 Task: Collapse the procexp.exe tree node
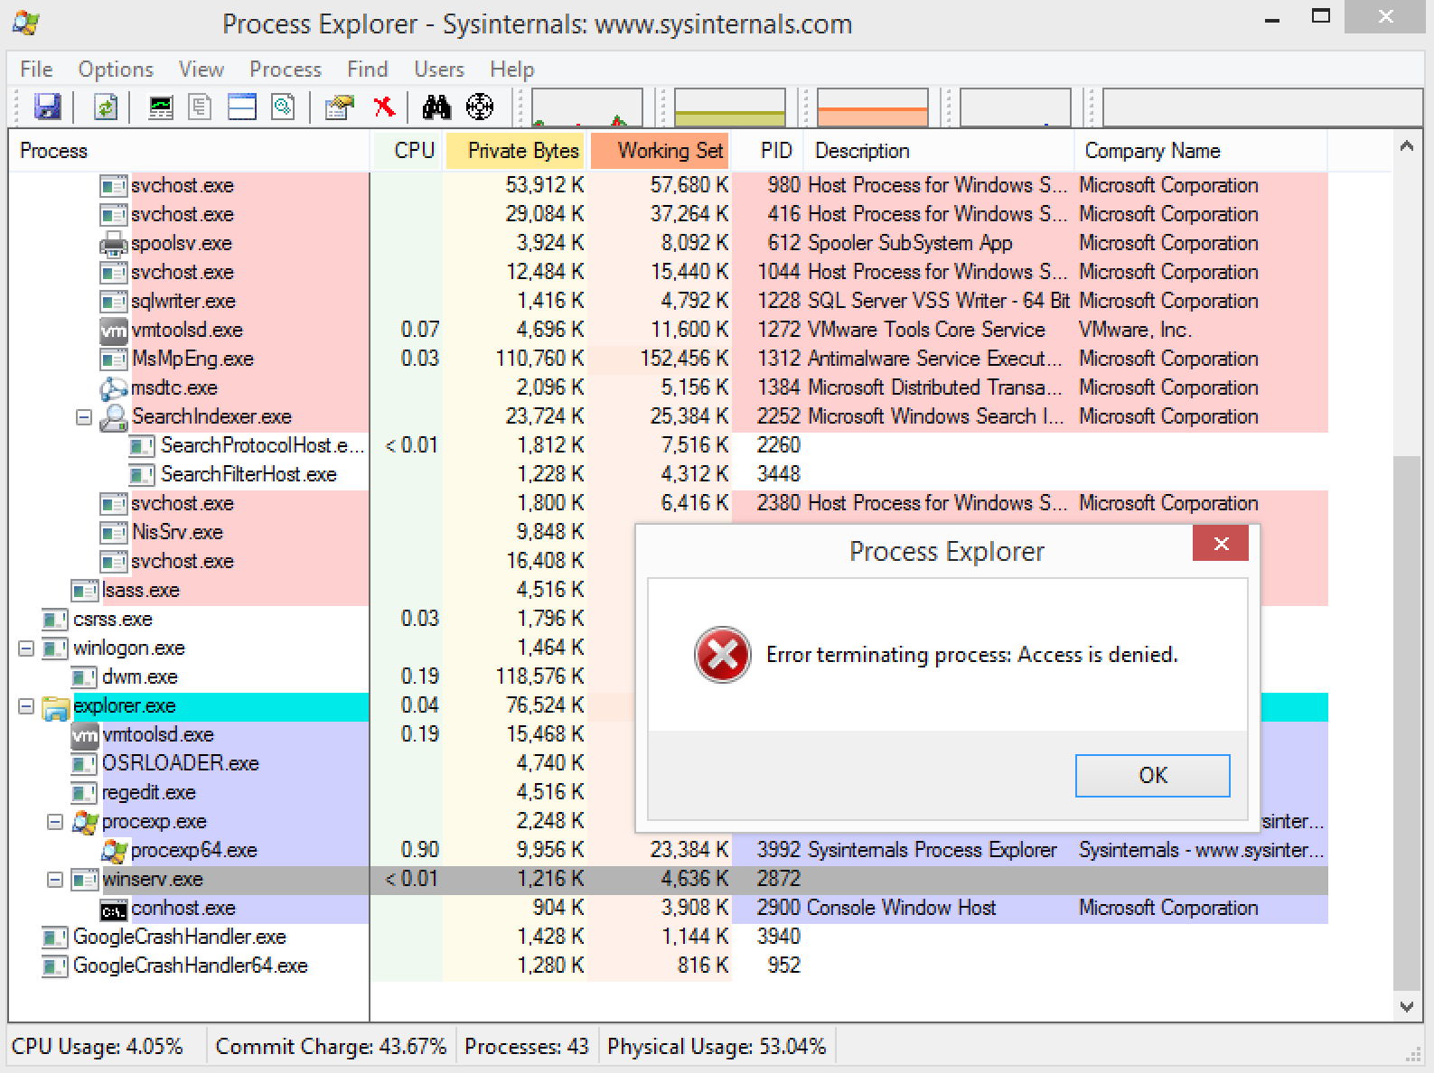55,822
